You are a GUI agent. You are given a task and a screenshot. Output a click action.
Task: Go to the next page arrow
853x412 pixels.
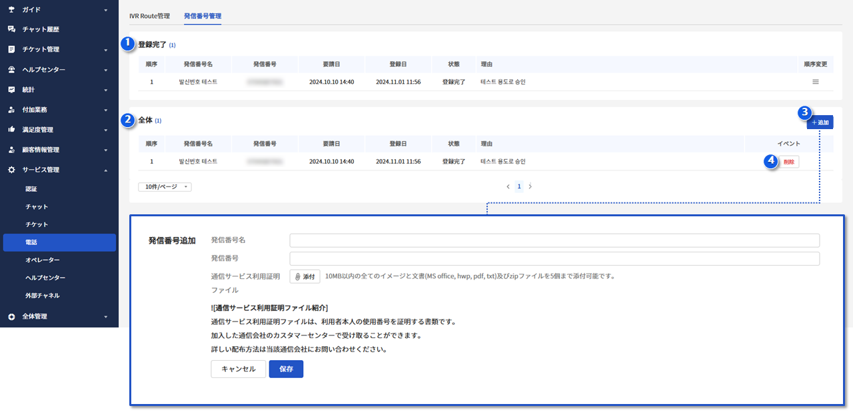tap(530, 187)
